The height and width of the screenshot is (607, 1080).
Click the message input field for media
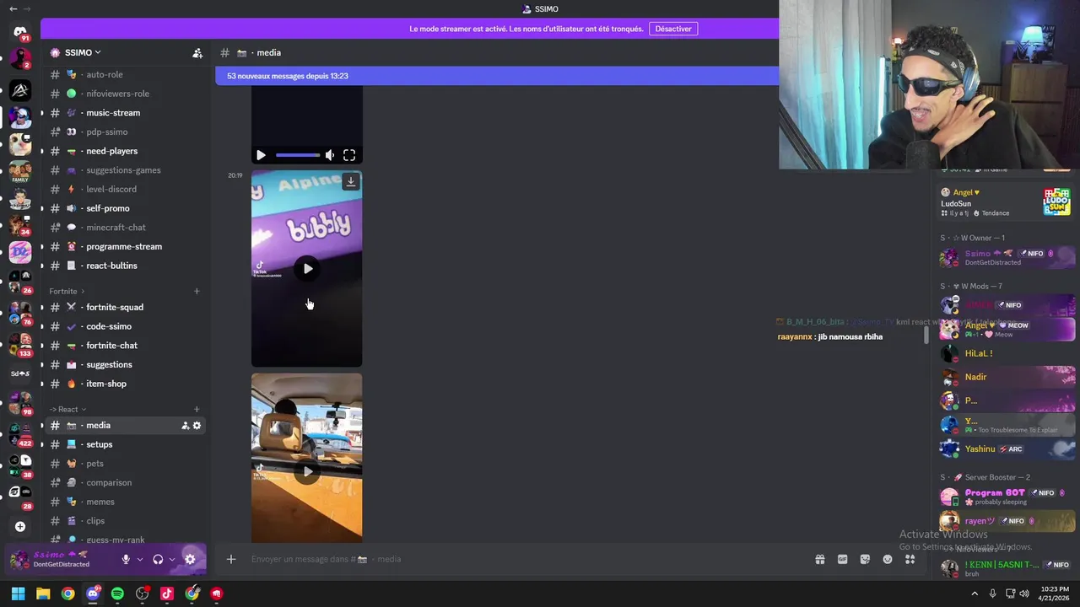point(523,559)
